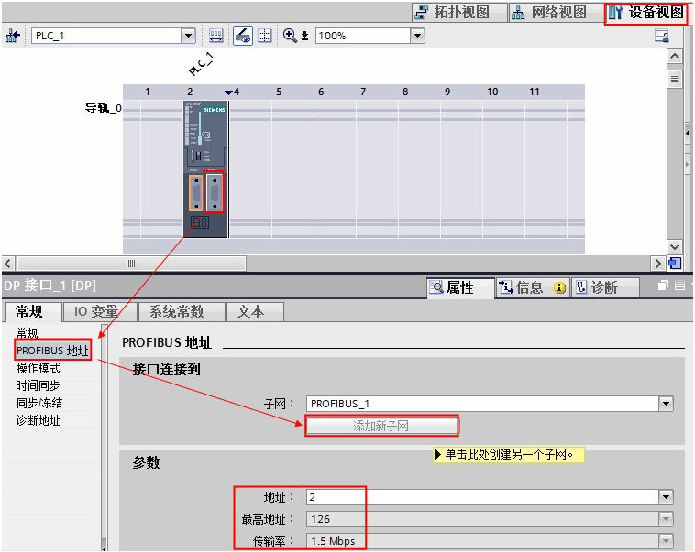This screenshot has height=552, width=695.
Task: Click the network device overview icon left of PLC_1
Action: tap(13, 36)
